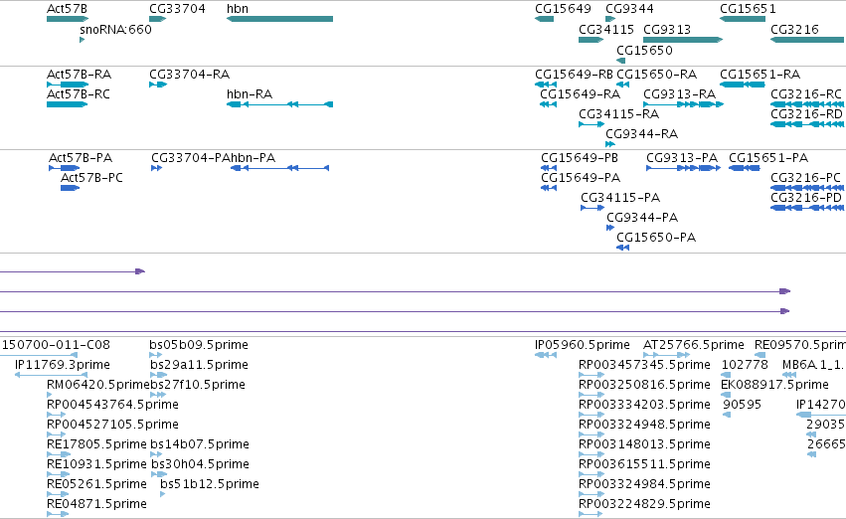Click the CG3216-PC protein feature

click(x=807, y=188)
